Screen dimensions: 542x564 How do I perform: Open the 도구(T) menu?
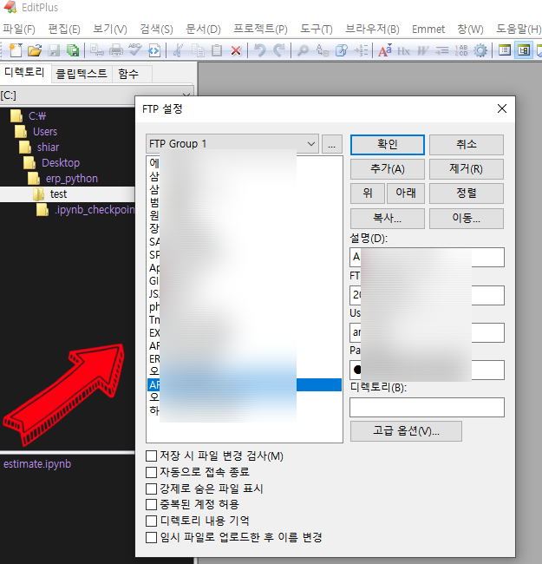[x=317, y=30]
